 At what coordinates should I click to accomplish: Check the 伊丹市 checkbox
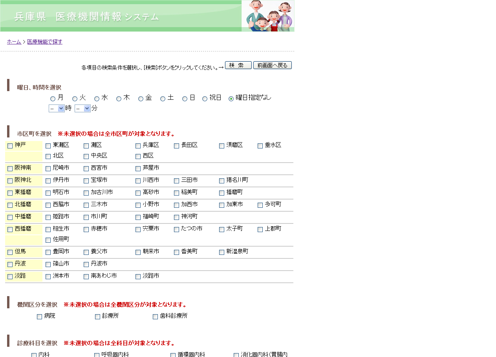click(x=48, y=181)
